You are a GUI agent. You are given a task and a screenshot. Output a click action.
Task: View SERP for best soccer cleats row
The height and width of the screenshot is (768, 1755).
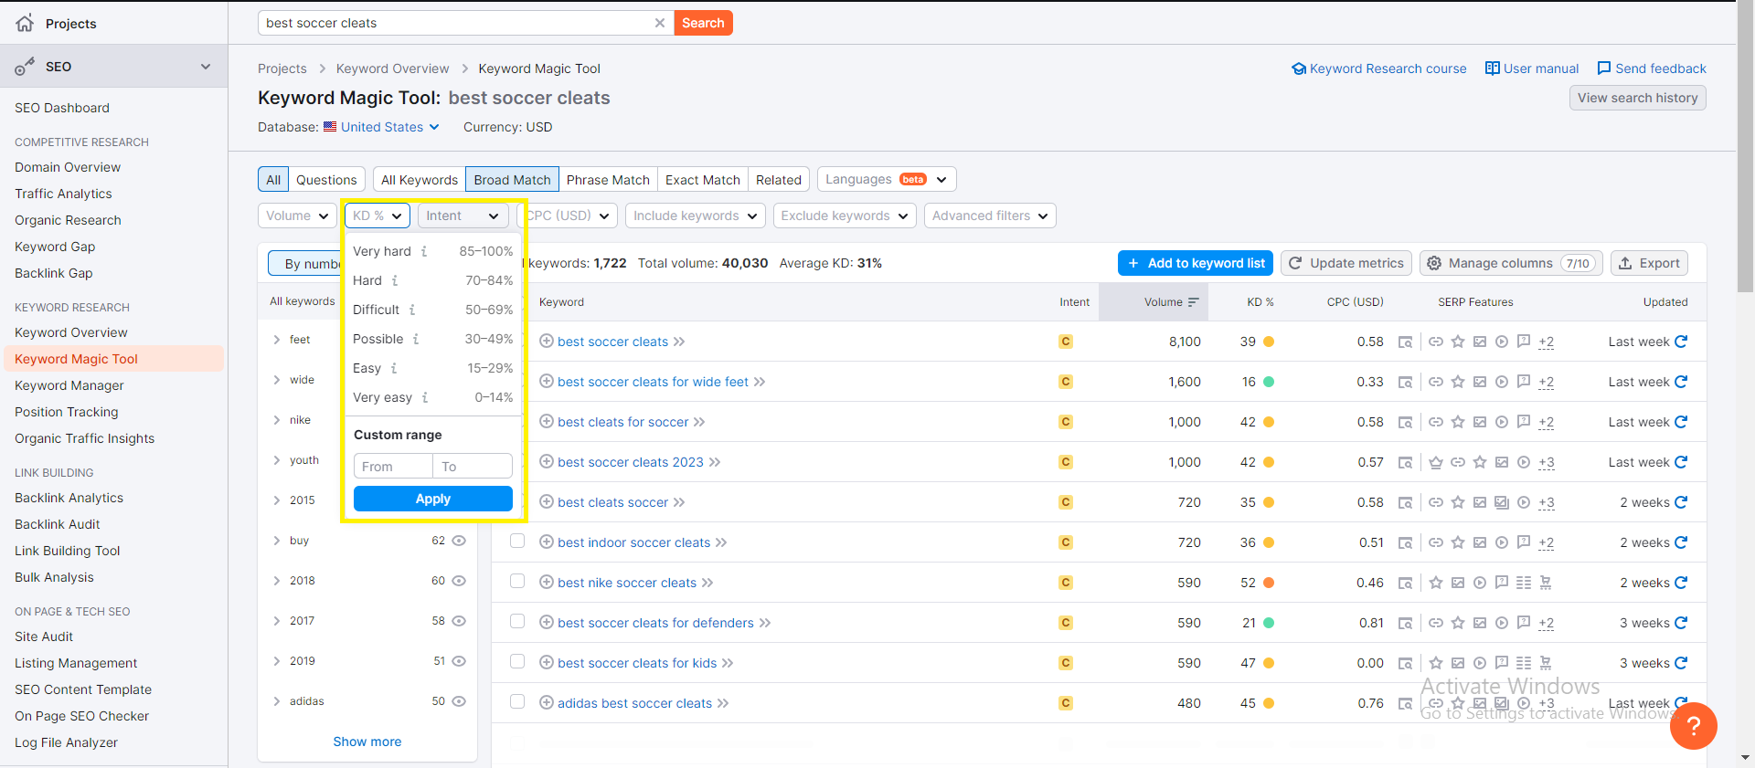(1406, 342)
